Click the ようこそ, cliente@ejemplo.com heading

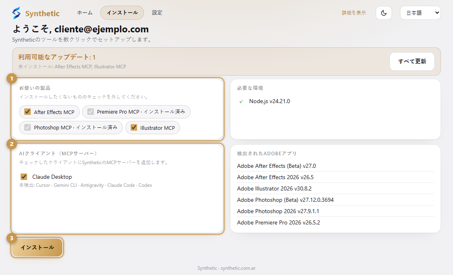(80, 29)
